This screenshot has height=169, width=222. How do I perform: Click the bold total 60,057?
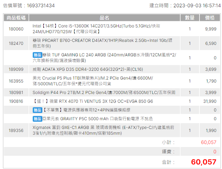tap(204, 162)
